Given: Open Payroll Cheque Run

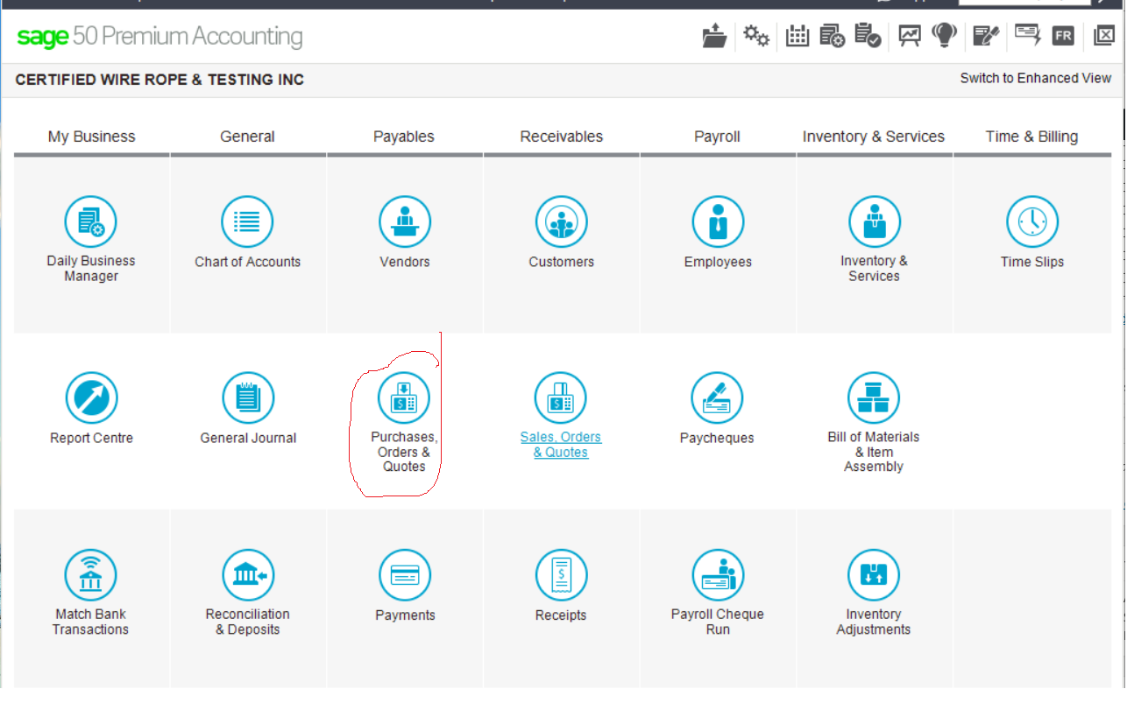Looking at the screenshot, I should pos(718,575).
